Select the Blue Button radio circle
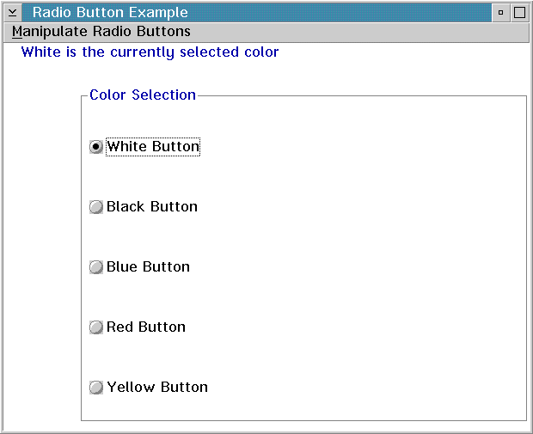This screenshot has height=434, width=533. tap(96, 267)
